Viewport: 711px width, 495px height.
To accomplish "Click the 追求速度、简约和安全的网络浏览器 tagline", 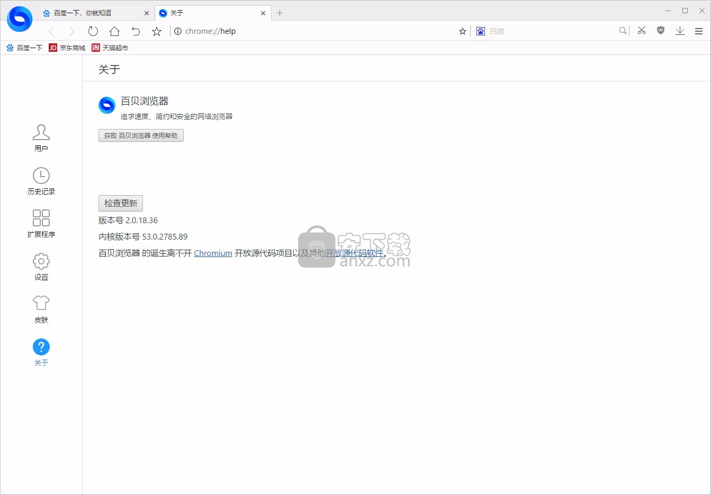I will click(176, 116).
